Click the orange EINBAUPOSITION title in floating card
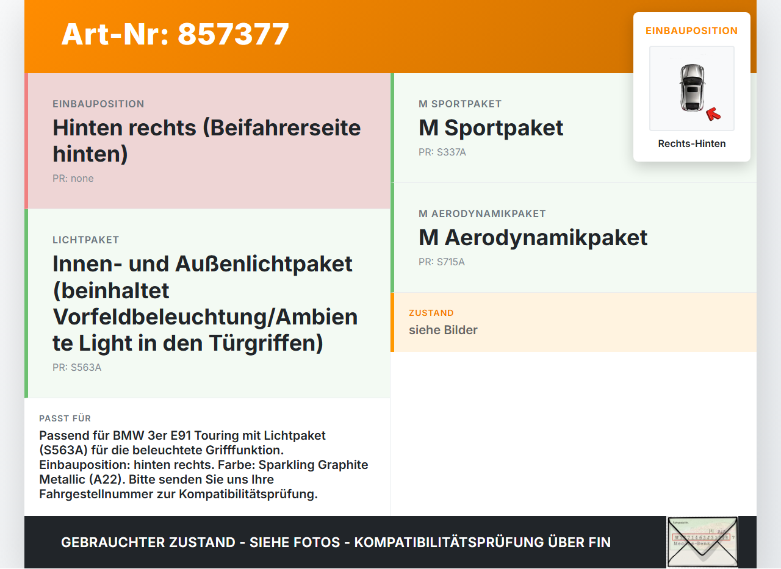 coord(692,30)
